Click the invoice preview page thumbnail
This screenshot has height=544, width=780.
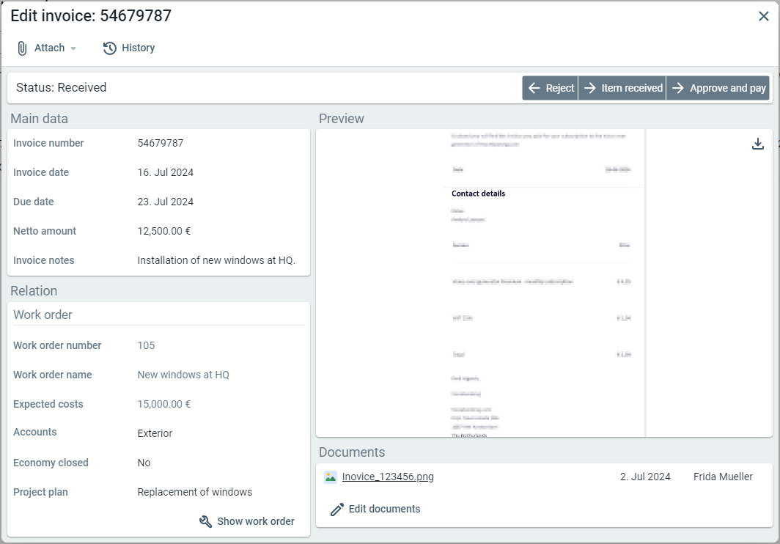pos(540,283)
